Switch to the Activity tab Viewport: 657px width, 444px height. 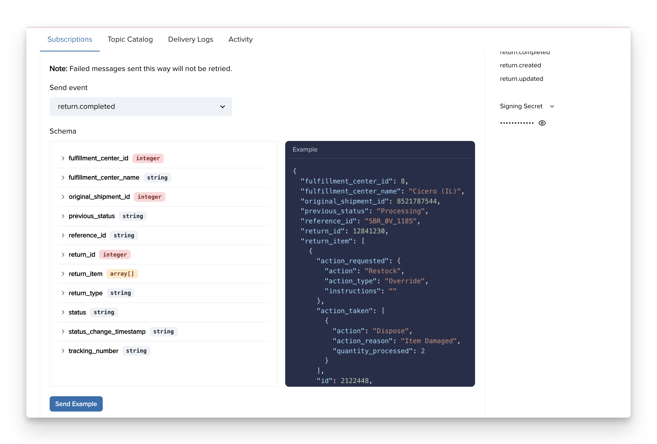click(240, 39)
